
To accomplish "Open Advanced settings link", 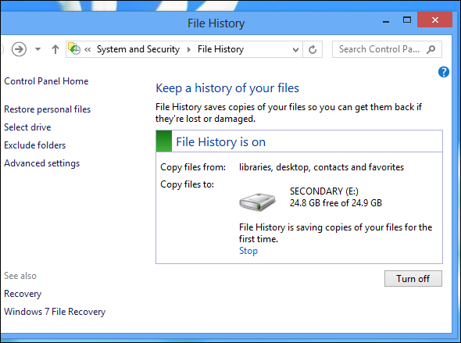I will click(41, 163).
